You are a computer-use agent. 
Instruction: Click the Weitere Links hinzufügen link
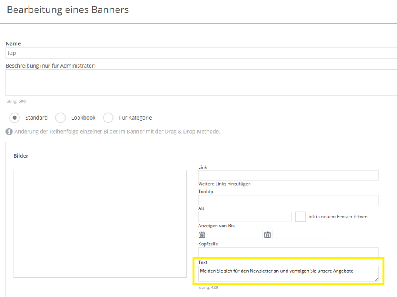pos(224,184)
